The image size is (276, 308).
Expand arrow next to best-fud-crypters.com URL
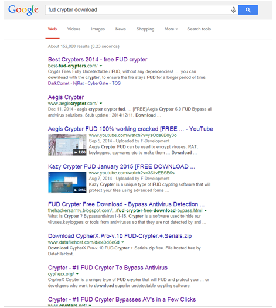click(x=101, y=66)
